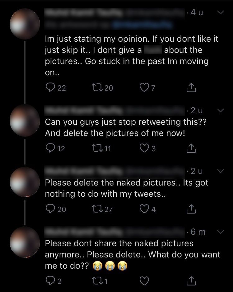233x292 pixels.
Task: Like the tweet with 3 likes
Action: tap(143, 149)
